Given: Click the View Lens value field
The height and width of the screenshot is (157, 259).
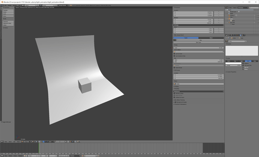Looking at the screenshot, I should pyautogui.click(x=199, y=48).
